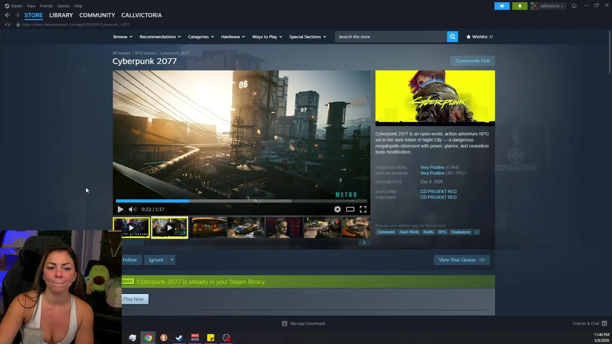Expand the Hardware dropdown
The width and height of the screenshot is (612, 344).
(233, 37)
